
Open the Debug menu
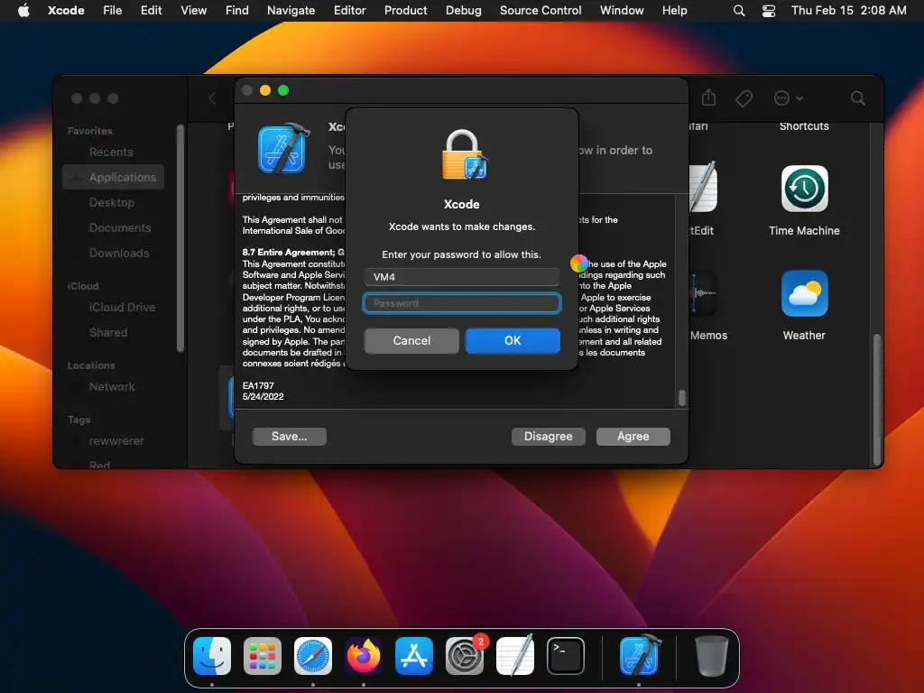463,10
